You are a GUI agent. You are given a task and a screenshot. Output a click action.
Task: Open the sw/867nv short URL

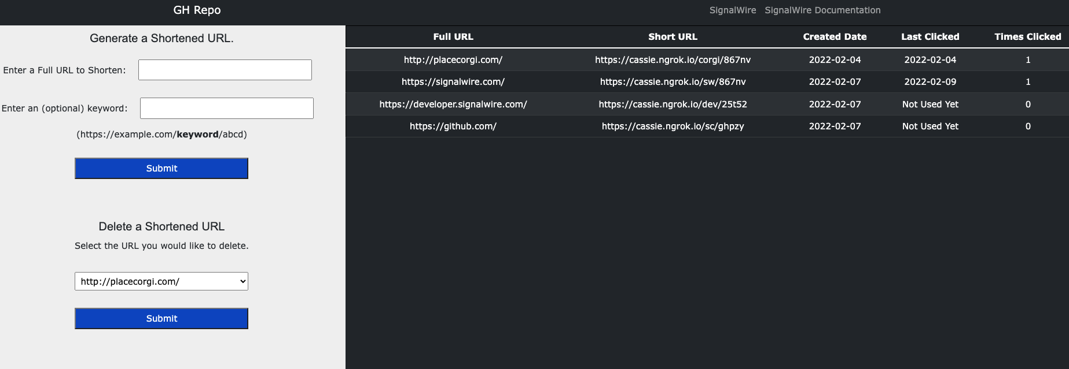tap(673, 81)
